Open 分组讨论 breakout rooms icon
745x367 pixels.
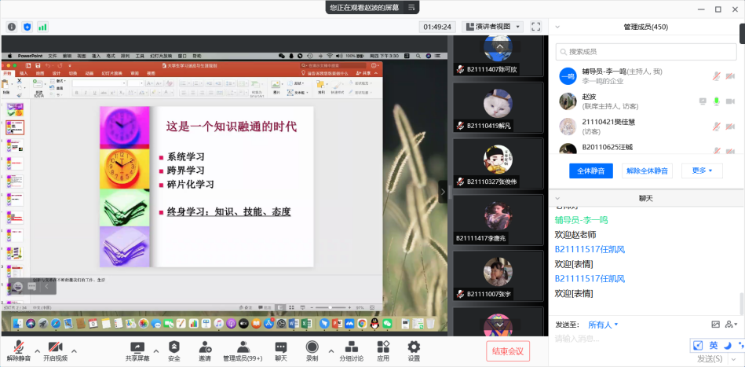(x=351, y=347)
